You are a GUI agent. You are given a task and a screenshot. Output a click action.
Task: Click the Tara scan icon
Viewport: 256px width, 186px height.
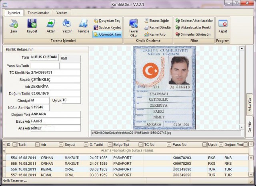(14, 26)
